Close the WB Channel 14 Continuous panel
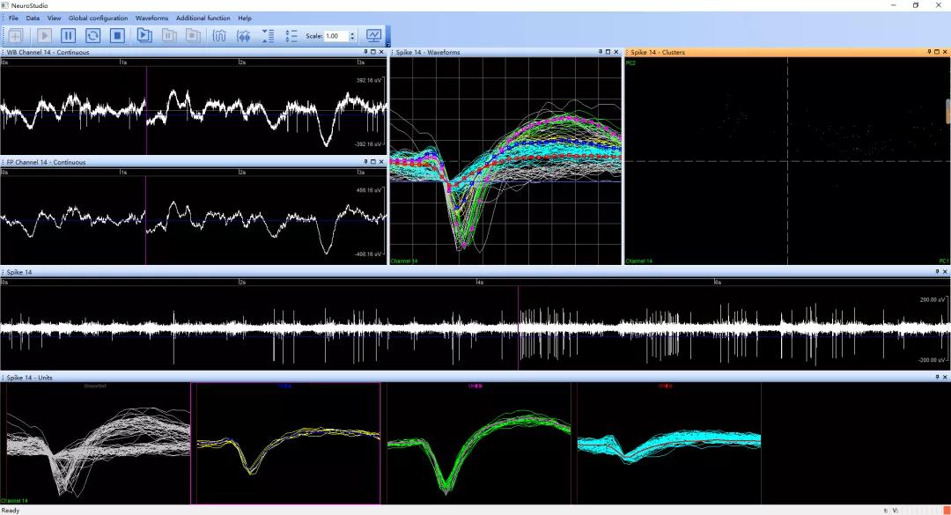Image resolution: width=951 pixels, height=515 pixels. (381, 52)
